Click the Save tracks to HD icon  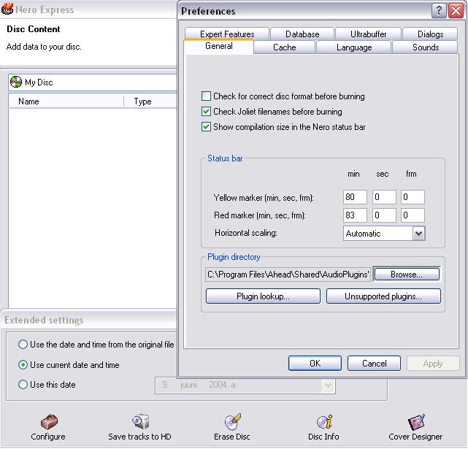tap(140, 422)
